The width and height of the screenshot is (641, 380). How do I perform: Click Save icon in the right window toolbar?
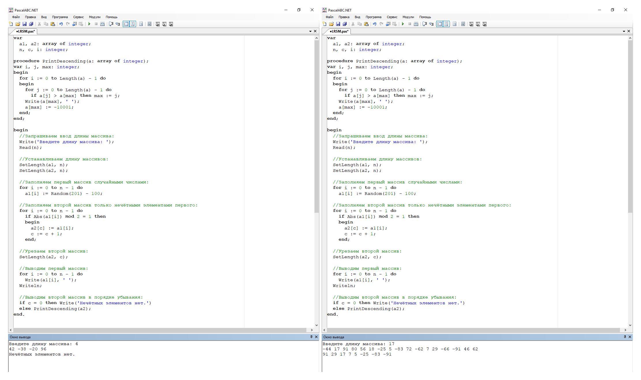(338, 24)
